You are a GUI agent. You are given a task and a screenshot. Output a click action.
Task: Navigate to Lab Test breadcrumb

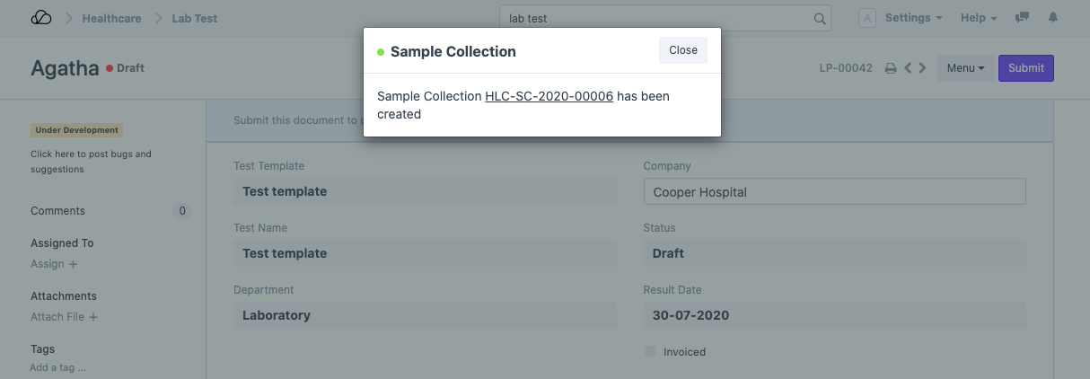point(194,18)
